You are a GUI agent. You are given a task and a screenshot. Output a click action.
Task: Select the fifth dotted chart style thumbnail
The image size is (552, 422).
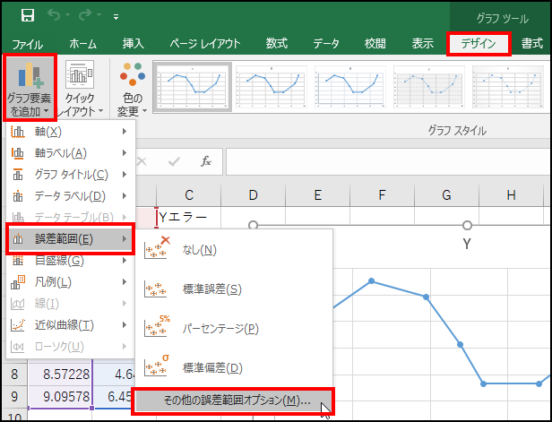[x=507, y=87]
